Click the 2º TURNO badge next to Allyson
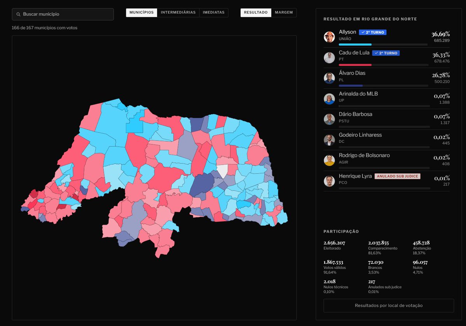The width and height of the screenshot is (466, 326). [x=373, y=32]
